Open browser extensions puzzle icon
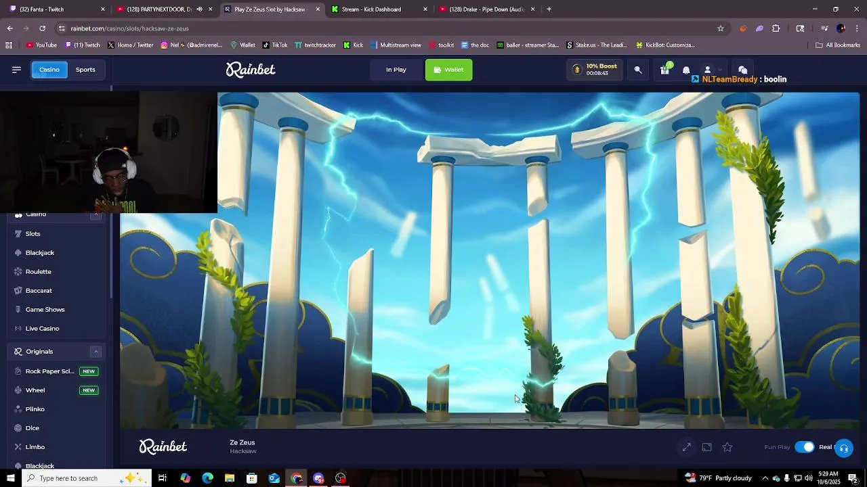The image size is (867, 487). point(776,28)
